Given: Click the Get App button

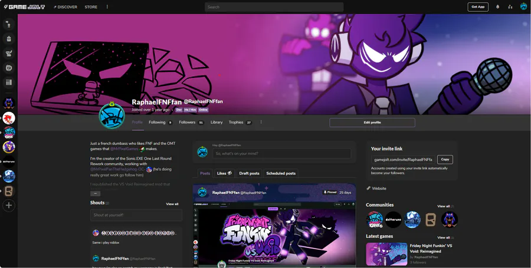Looking at the screenshot, I should [478, 6].
